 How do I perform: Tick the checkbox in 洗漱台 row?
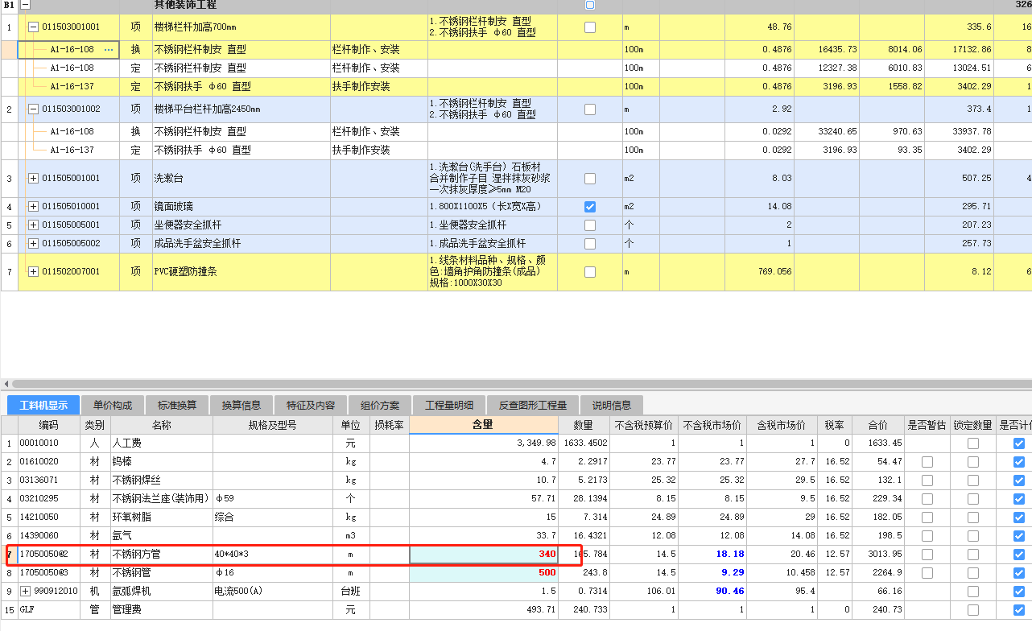click(x=590, y=179)
